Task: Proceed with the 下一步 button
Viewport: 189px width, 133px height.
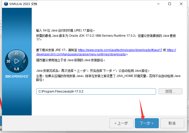Action: [x=147, y=123]
